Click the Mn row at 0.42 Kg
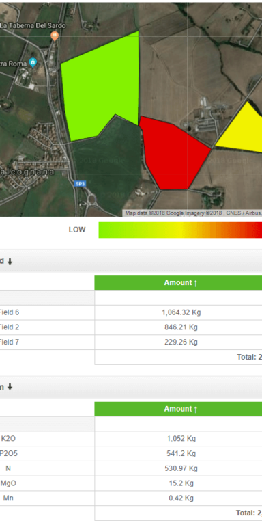Viewport: 262px width, 525px height. click(x=131, y=498)
